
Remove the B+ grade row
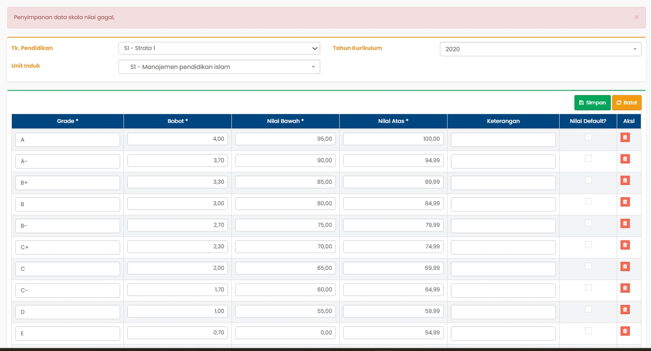tap(625, 180)
